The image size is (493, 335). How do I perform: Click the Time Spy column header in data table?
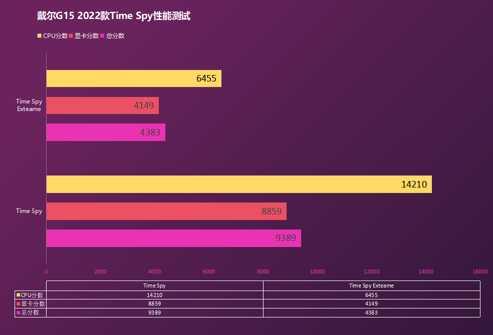[154, 285]
